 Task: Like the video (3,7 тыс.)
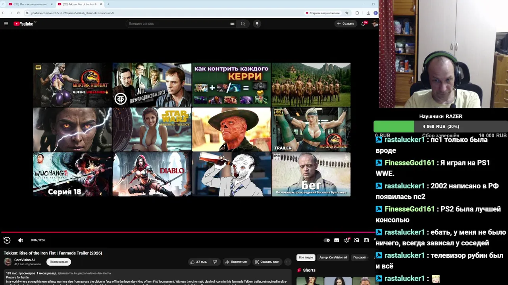pos(198,262)
